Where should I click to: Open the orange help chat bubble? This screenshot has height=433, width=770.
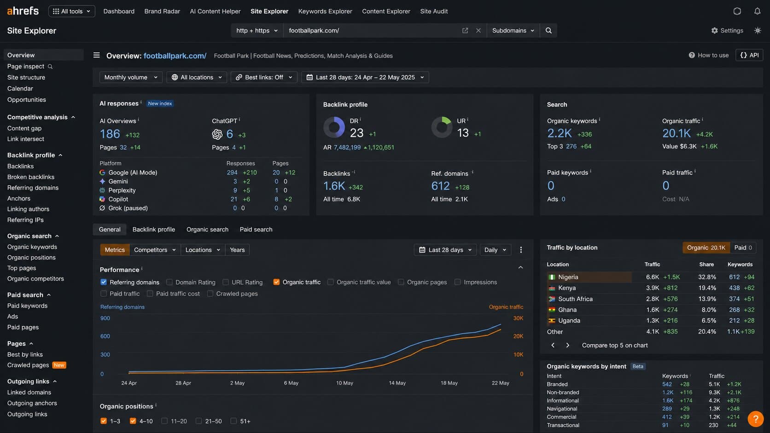755,419
